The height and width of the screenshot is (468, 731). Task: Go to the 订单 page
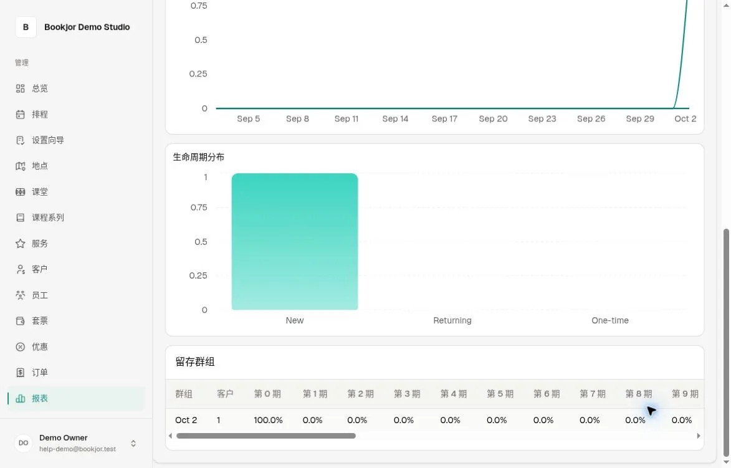pos(76,373)
